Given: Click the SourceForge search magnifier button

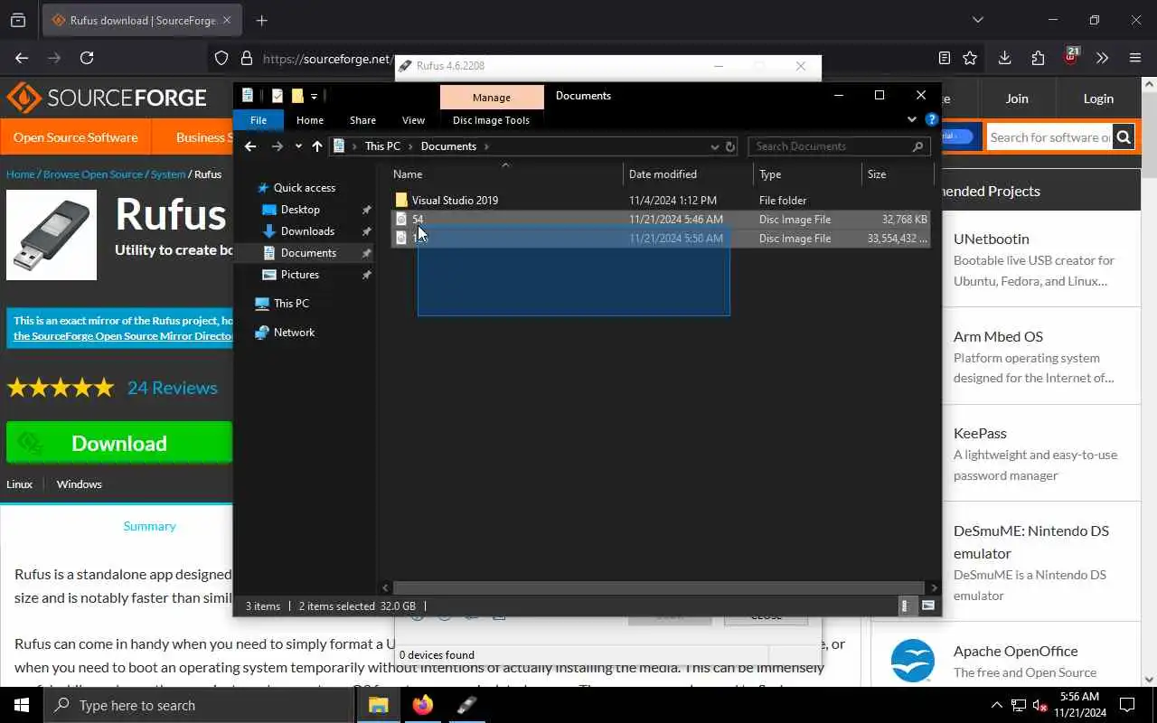Looking at the screenshot, I should point(1124,137).
